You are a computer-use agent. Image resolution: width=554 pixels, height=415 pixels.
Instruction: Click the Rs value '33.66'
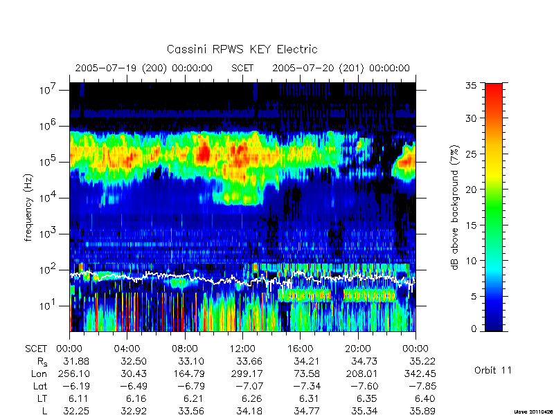click(249, 361)
